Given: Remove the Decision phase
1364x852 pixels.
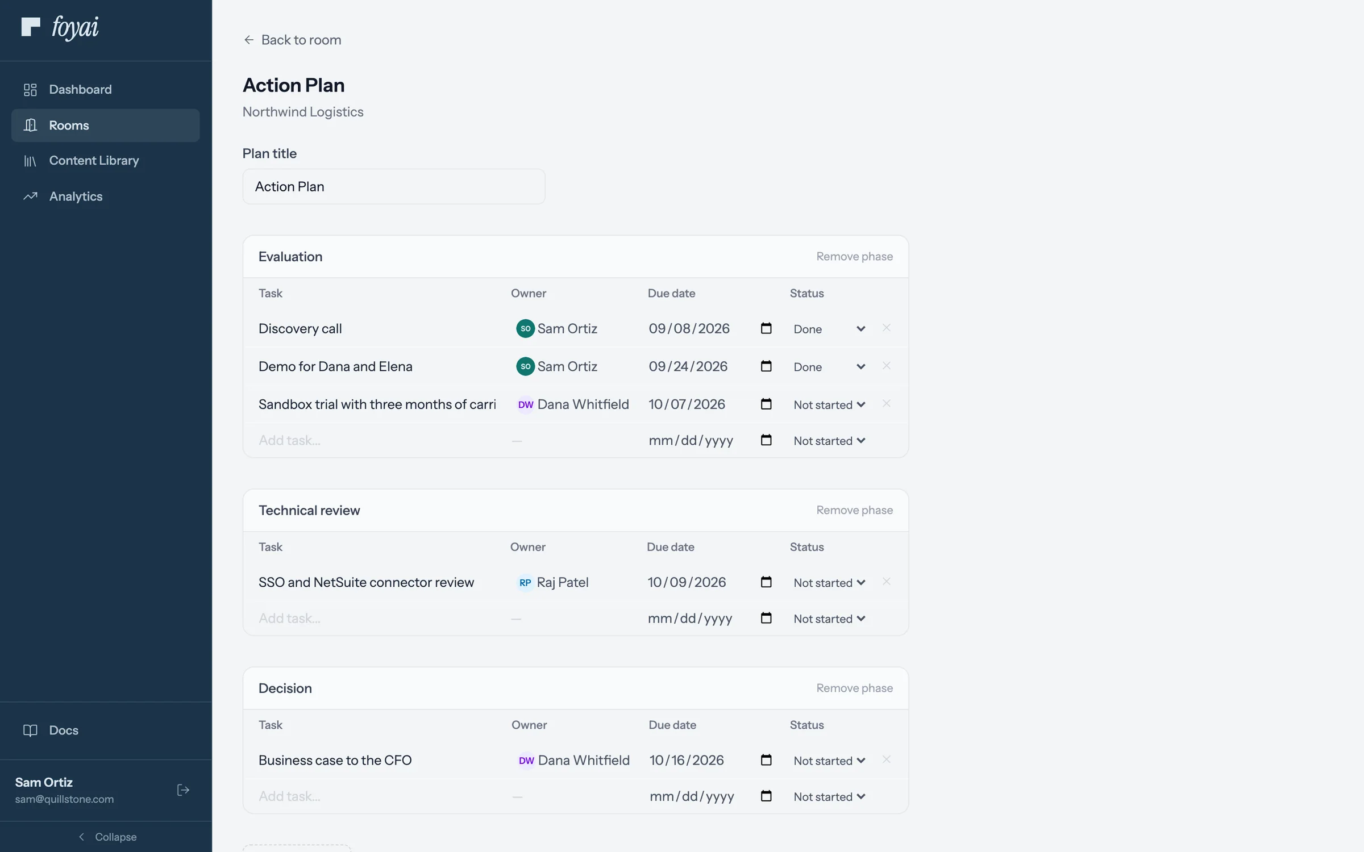Looking at the screenshot, I should pyautogui.click(x=854, y=688).
